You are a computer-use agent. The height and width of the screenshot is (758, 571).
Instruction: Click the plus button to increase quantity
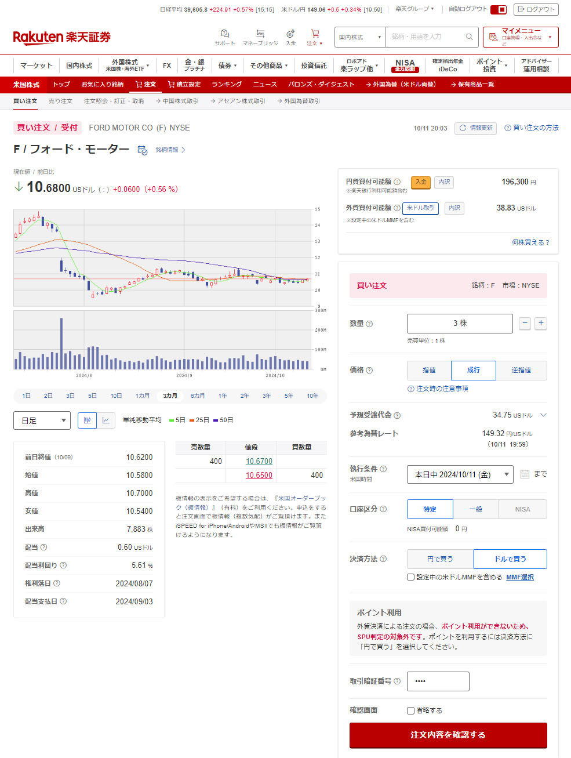[x=541, y=324]
